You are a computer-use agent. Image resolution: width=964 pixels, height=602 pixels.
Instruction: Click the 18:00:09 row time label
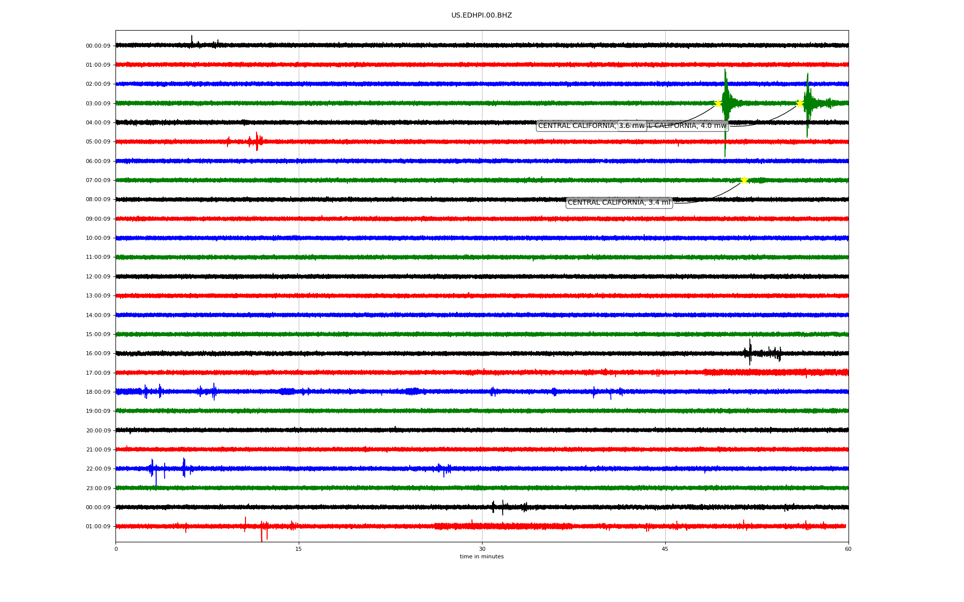(x=98, y=392)
